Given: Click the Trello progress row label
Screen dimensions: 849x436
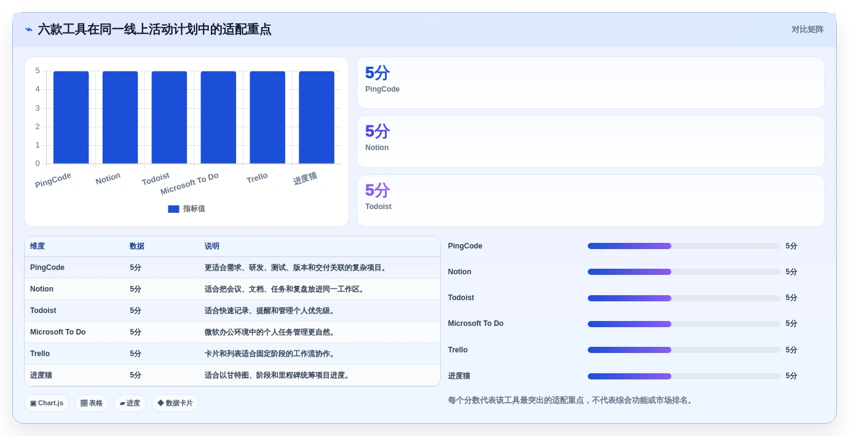Looking at the screenshot, I should (x=458, y=350).
